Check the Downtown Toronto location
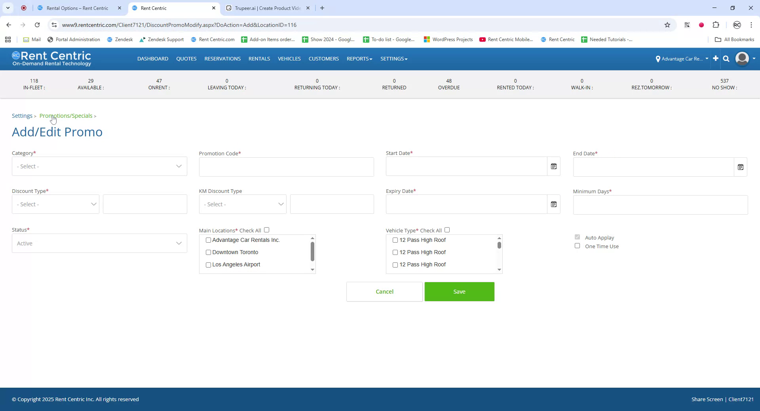Viewport: 760px width, 411px height. (208, 252)
